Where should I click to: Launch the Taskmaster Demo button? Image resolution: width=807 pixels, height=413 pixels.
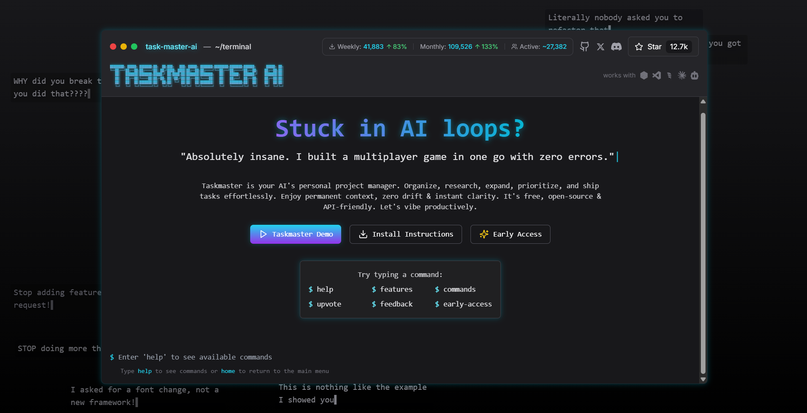pyautogui.click(x=296, y=234)
